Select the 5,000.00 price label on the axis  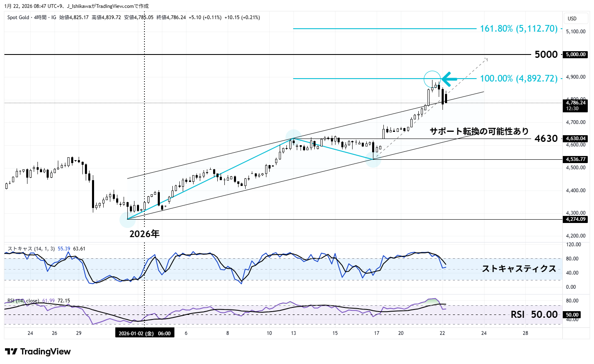(576, 54)
